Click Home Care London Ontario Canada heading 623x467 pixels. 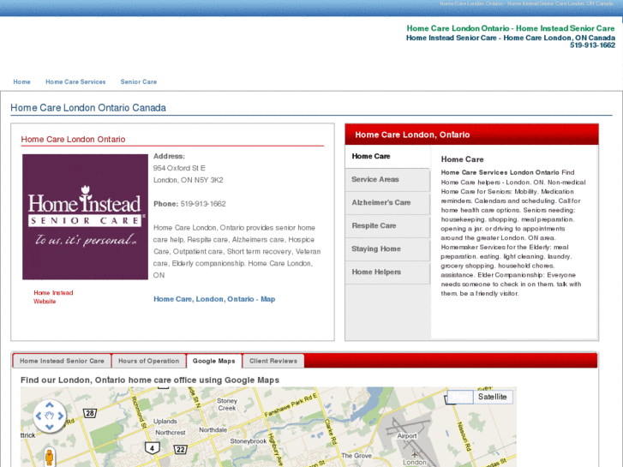coord(88,108)
